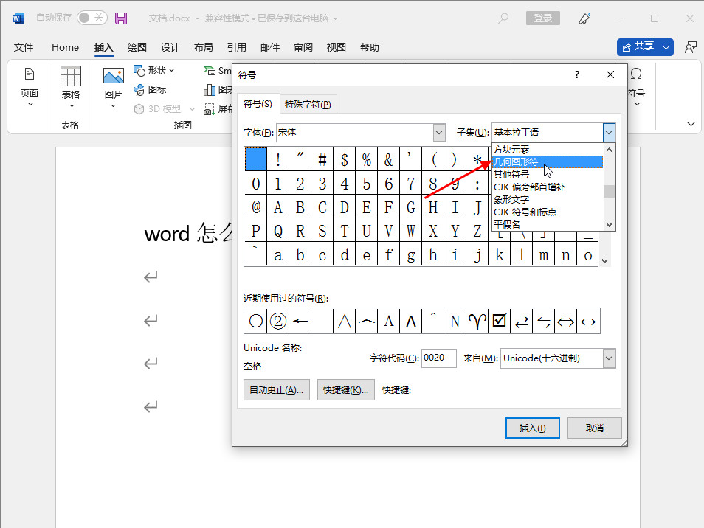The width and height of the screenshot is (704, 528).
Task: Insert a 表格 table
Action: pos(71,87)
